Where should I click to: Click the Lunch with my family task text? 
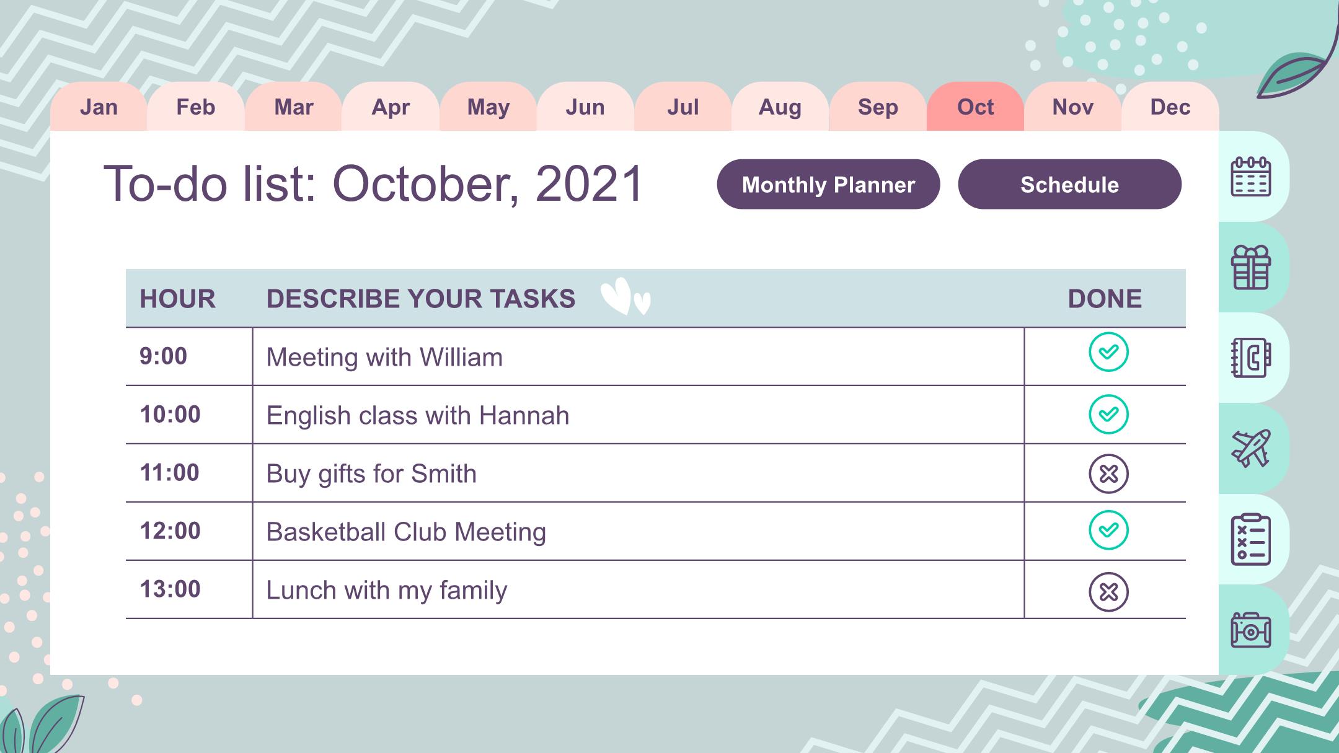[386, 590]
